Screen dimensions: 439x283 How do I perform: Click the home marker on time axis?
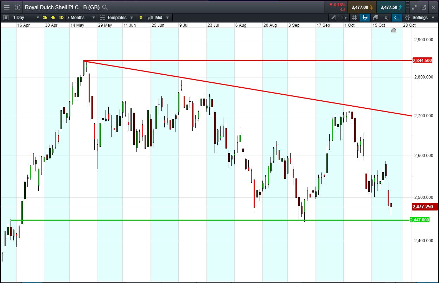(x=394, y=30)
